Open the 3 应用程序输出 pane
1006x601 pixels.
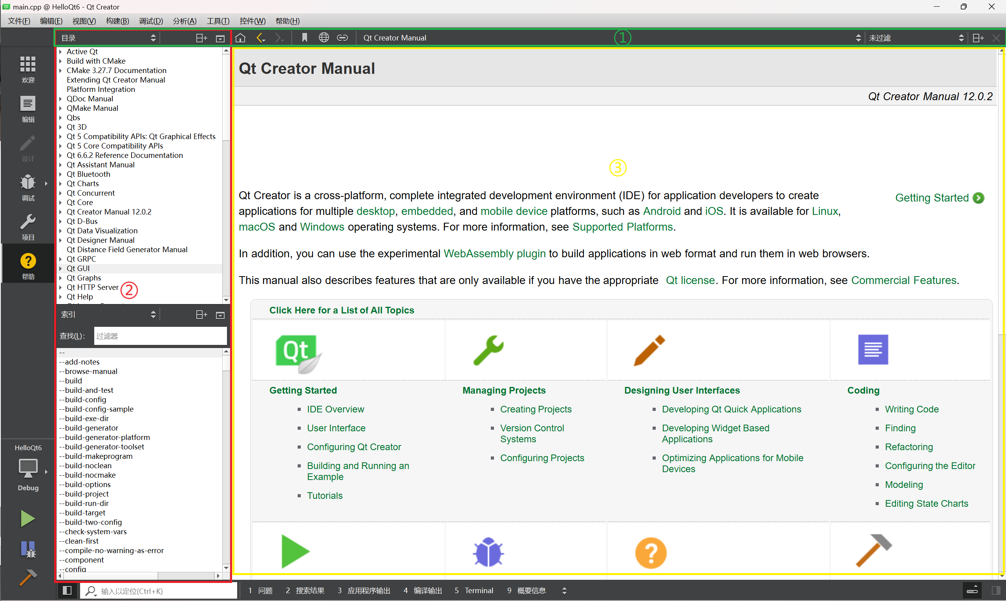(x=364, y=590)
